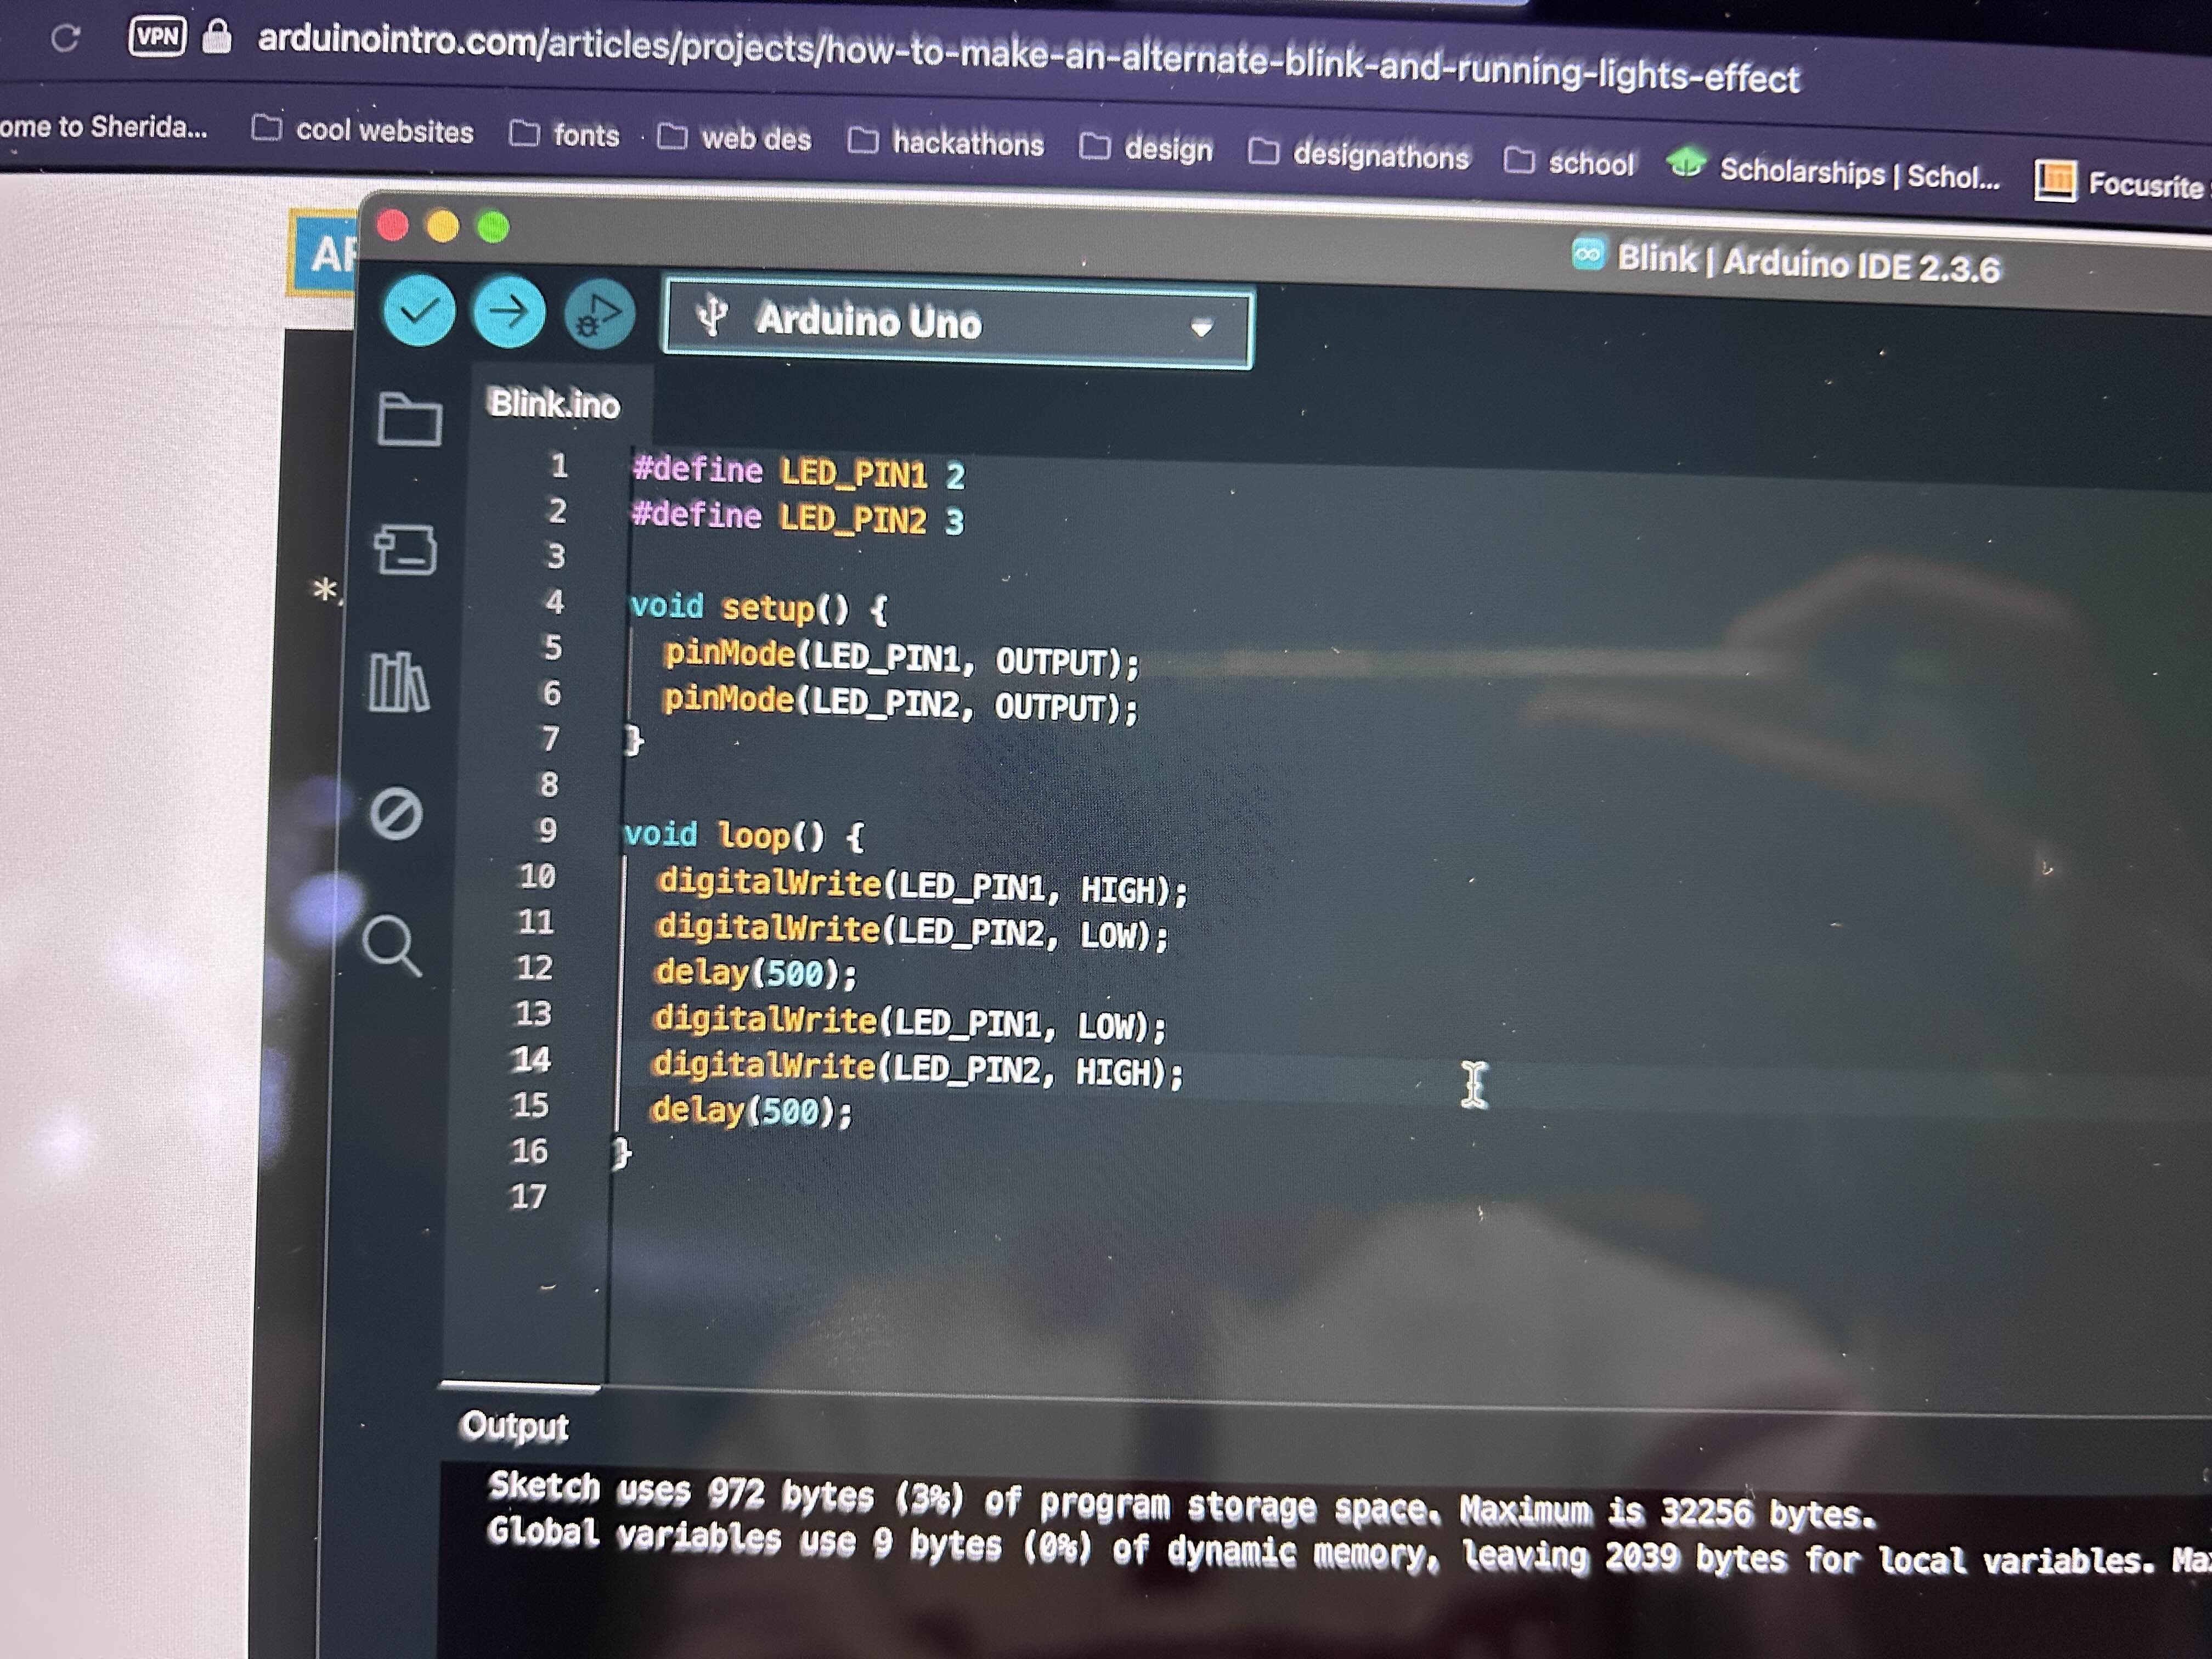The image size is (2212, 1659).
Task: Click the Output panel label
Action: pos(516,1427)
